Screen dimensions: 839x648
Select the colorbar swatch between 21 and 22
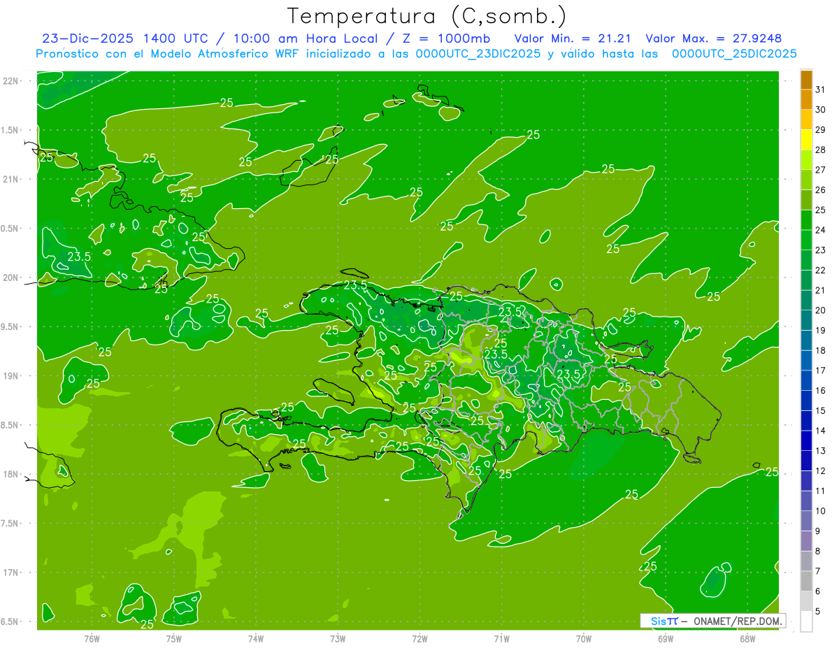806,280
